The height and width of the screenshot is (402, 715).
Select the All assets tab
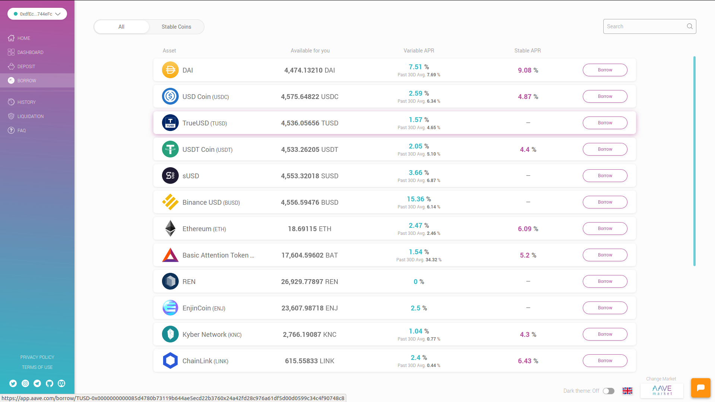(x=121, y=27)
